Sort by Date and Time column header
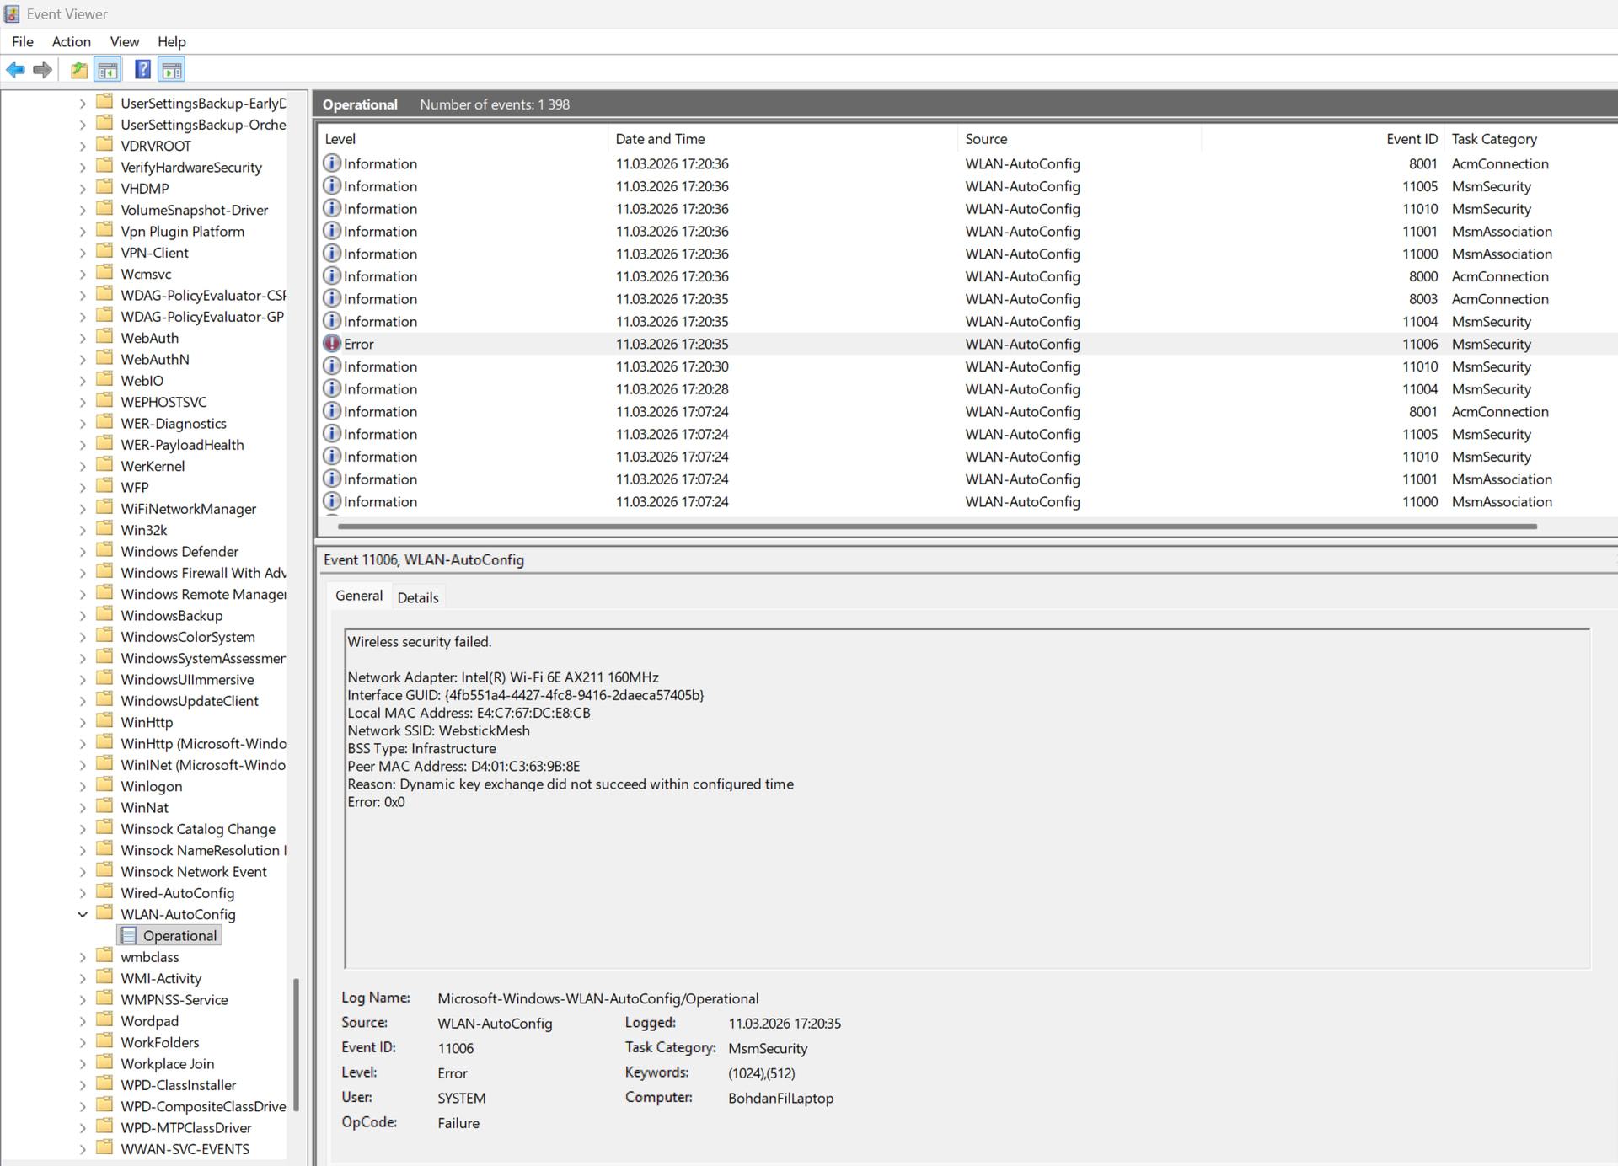The image size is (1618, 1166). [660, 139]
